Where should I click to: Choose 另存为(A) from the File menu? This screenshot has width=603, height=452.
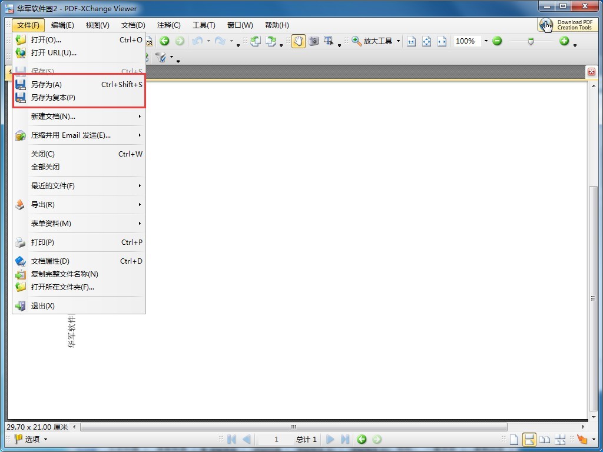pyautogui.click(x=47, y=85)
